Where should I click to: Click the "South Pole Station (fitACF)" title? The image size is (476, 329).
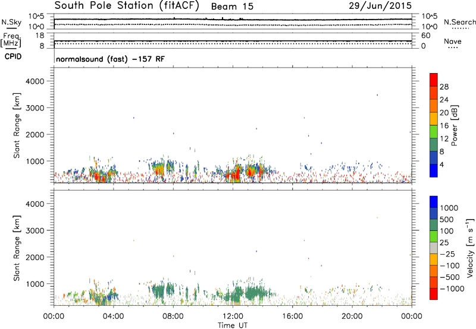coord(127,5)
